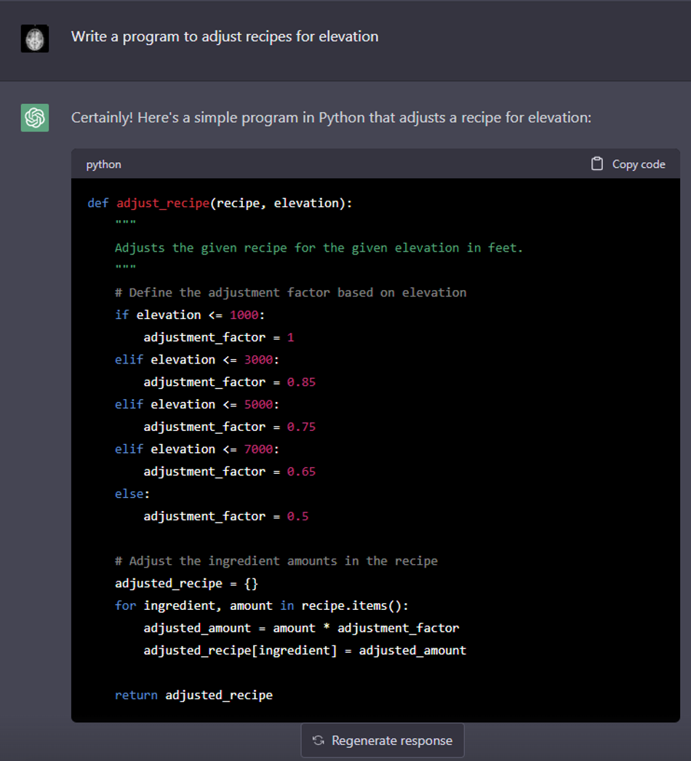Click the prompt "Write a program to adjust recipes for elevation"
691x761 pixels.
[x=225, y=36]
